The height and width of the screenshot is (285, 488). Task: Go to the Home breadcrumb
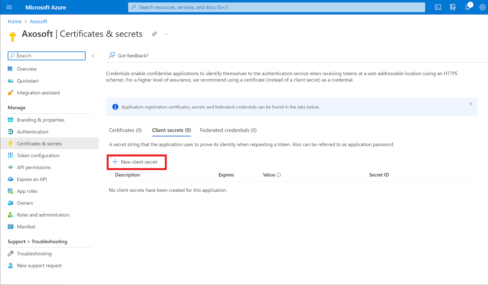tap(15, 21)
